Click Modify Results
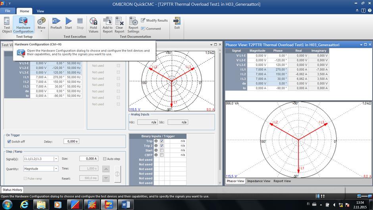 tap(154, 21)
